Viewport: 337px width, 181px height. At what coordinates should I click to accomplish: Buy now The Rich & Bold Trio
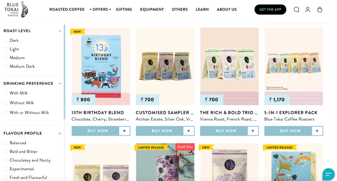pyautogui.click(x=226, y=131)
